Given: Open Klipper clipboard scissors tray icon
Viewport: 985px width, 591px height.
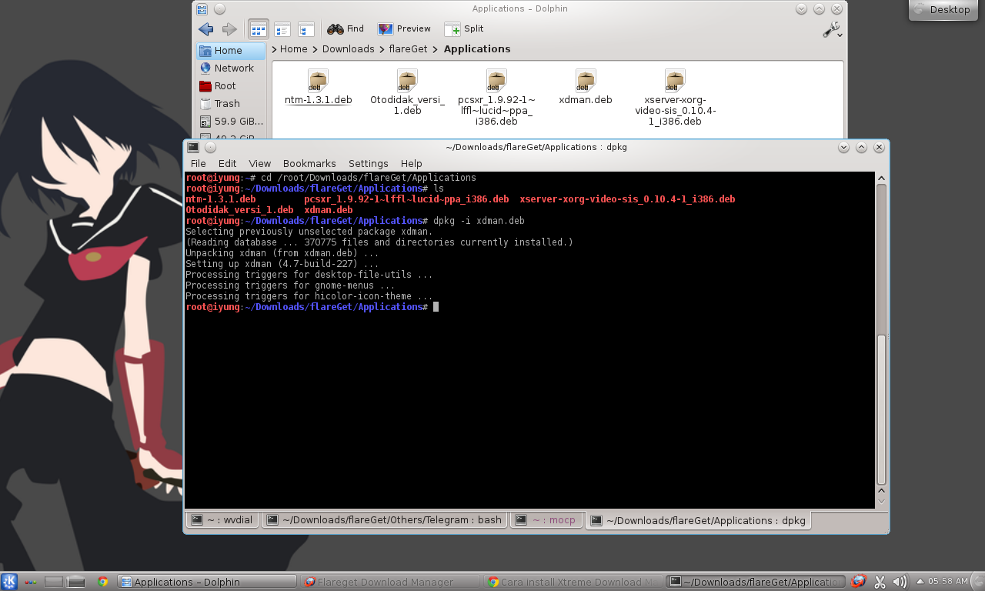Looking at the screenshot, I should [880, 582].
